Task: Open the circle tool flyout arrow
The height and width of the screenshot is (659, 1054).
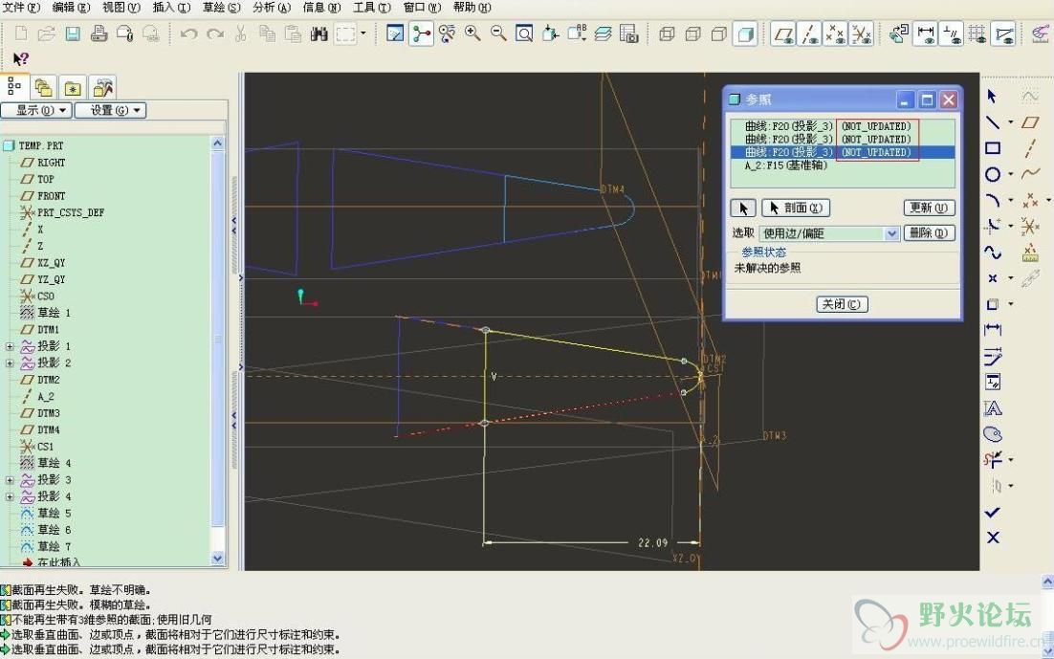Action: coord(1011,175)
